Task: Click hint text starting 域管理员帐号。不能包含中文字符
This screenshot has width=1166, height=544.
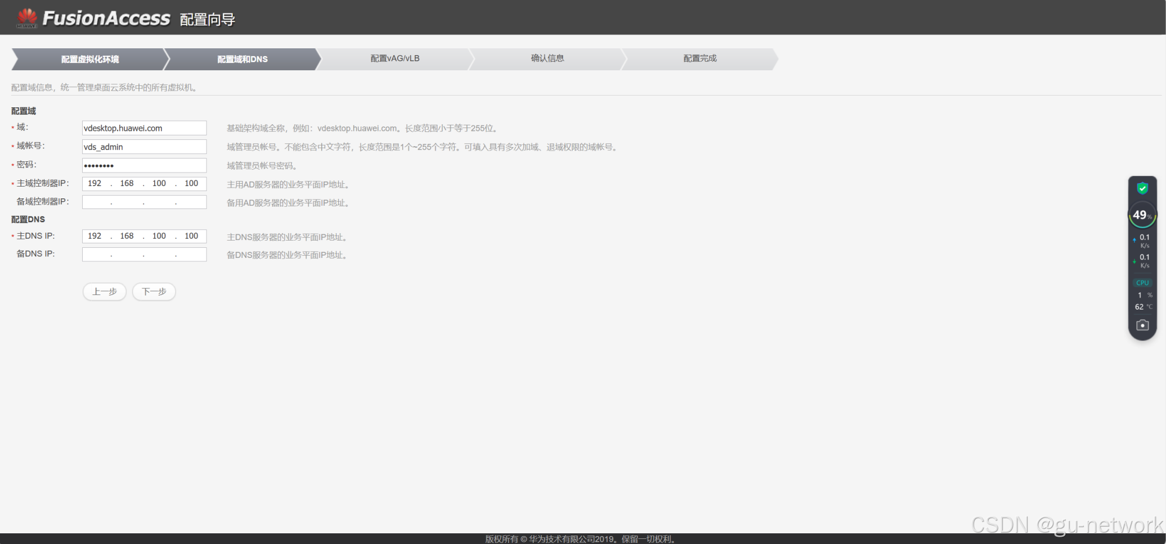Action: 423,147
